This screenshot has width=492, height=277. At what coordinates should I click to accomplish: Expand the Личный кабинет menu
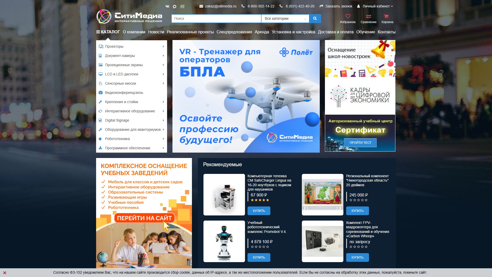[377, 6]
